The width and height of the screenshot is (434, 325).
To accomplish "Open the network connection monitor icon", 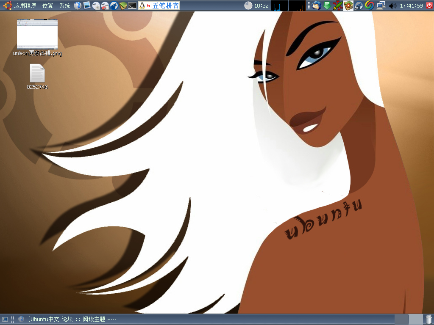I will (381, 6).
